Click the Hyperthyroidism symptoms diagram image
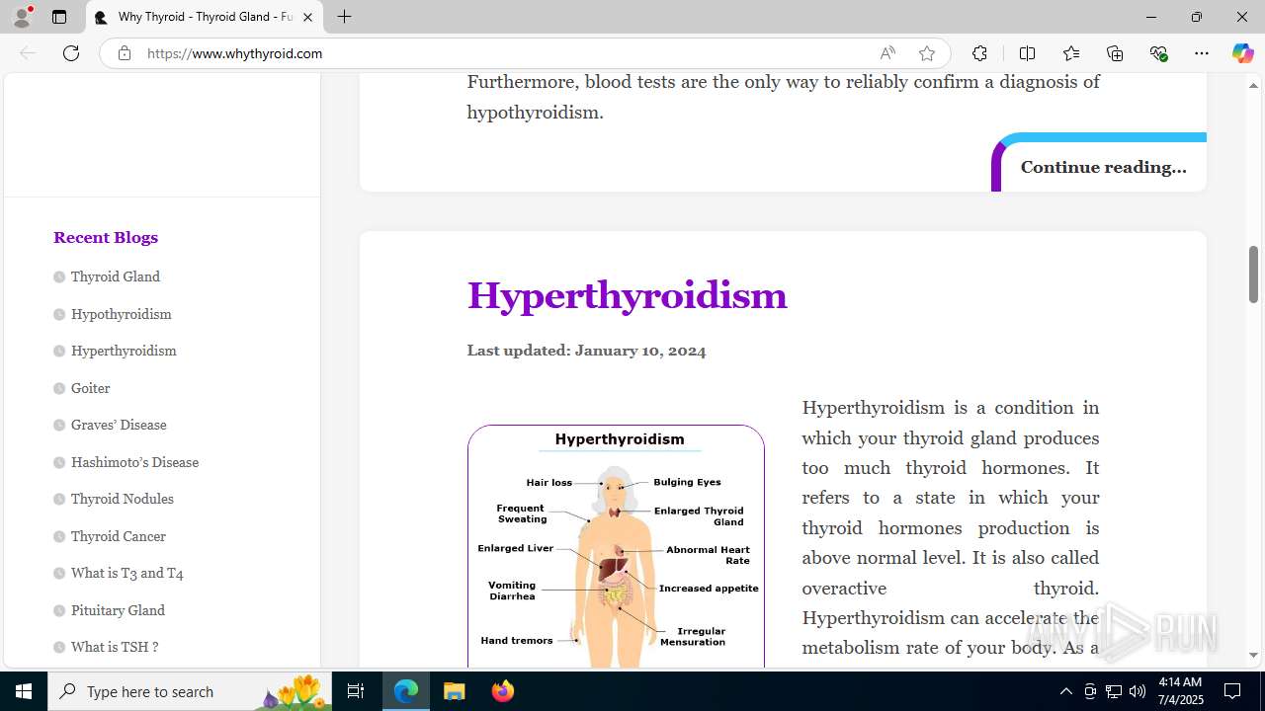 [x=616, y=546]
